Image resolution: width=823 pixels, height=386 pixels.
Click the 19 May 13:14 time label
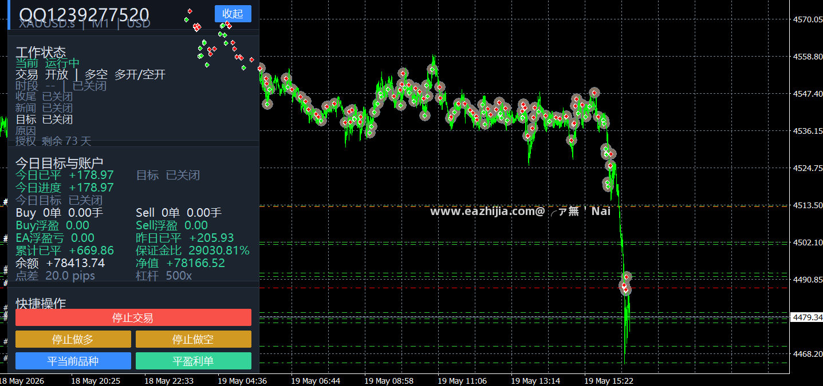pyautogui.click(x=535, y=381)
